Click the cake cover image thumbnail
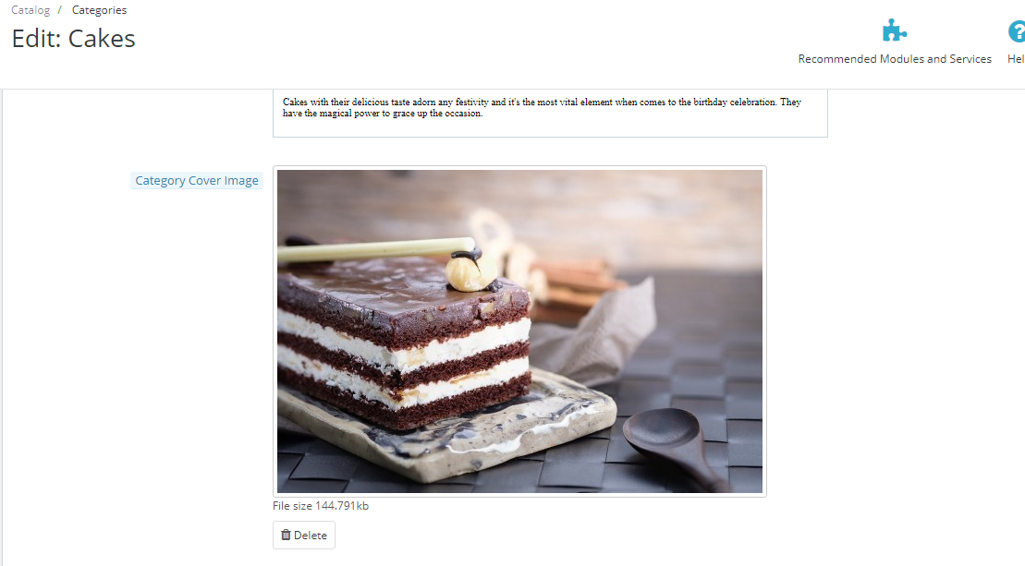The image size is (1025, 566). click(519, 331)
